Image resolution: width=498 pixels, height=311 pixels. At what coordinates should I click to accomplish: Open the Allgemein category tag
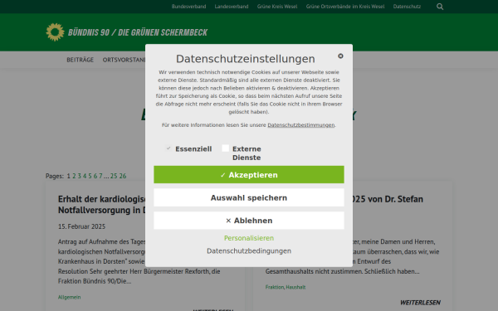pyautogui.click(x=69, y=298)
